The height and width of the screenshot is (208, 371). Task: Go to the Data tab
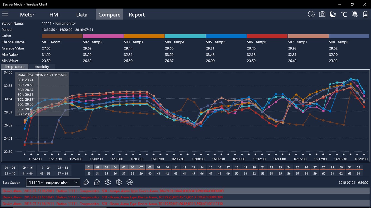[82, 15]
